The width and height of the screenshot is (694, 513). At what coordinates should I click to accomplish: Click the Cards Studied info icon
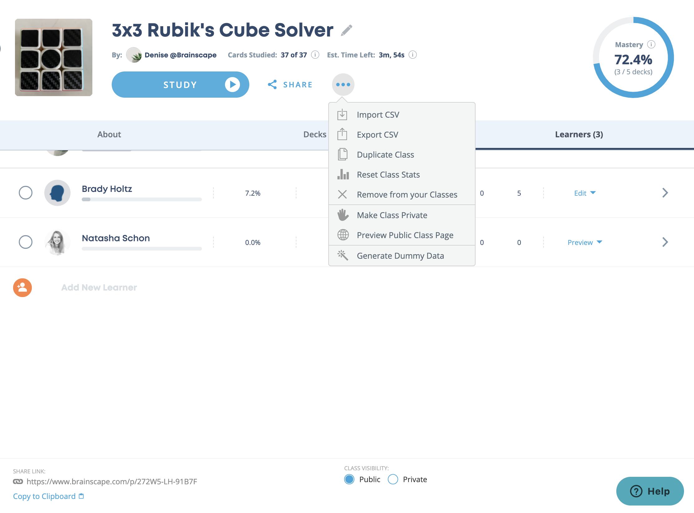click(x=315, y=55)
